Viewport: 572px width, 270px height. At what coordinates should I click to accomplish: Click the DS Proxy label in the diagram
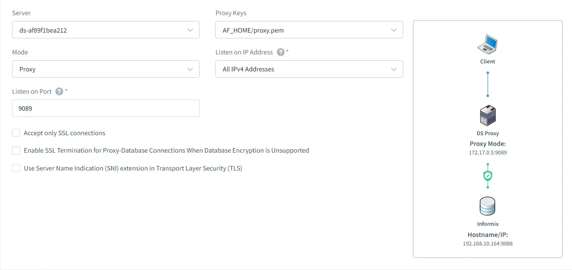487,133
